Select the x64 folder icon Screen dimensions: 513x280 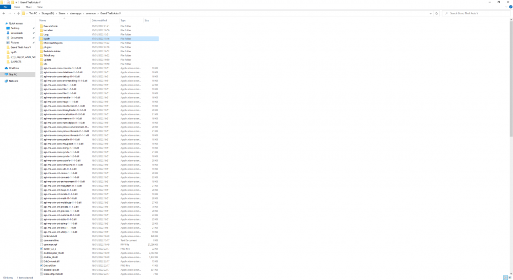click(x=41, y=64)
